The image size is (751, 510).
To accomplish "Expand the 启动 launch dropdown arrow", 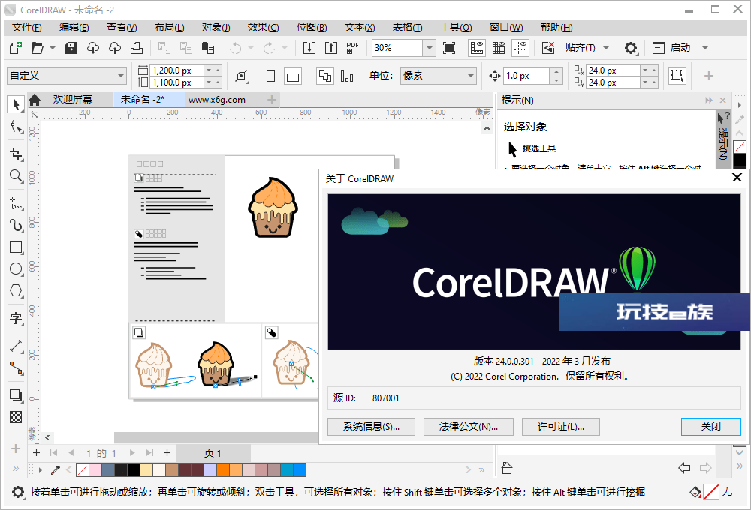I will pos(705,48).
